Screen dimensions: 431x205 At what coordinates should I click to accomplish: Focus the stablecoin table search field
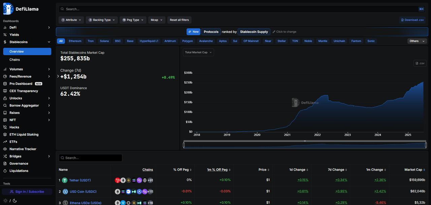(91, 158)
